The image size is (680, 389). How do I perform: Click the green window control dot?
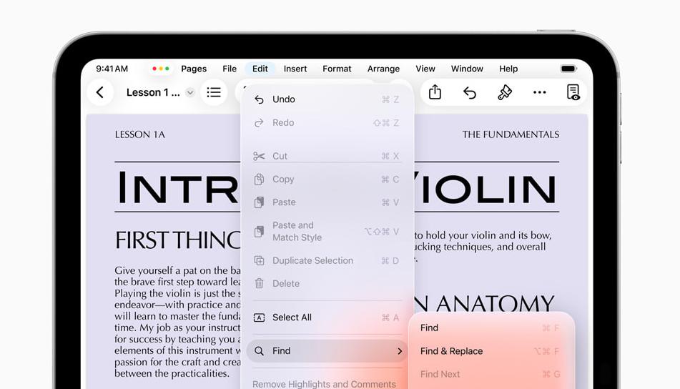tap(167, 69)
